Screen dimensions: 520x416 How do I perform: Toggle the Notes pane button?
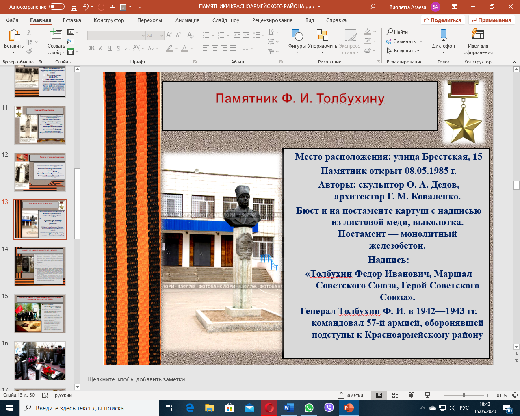coord(351,395)
